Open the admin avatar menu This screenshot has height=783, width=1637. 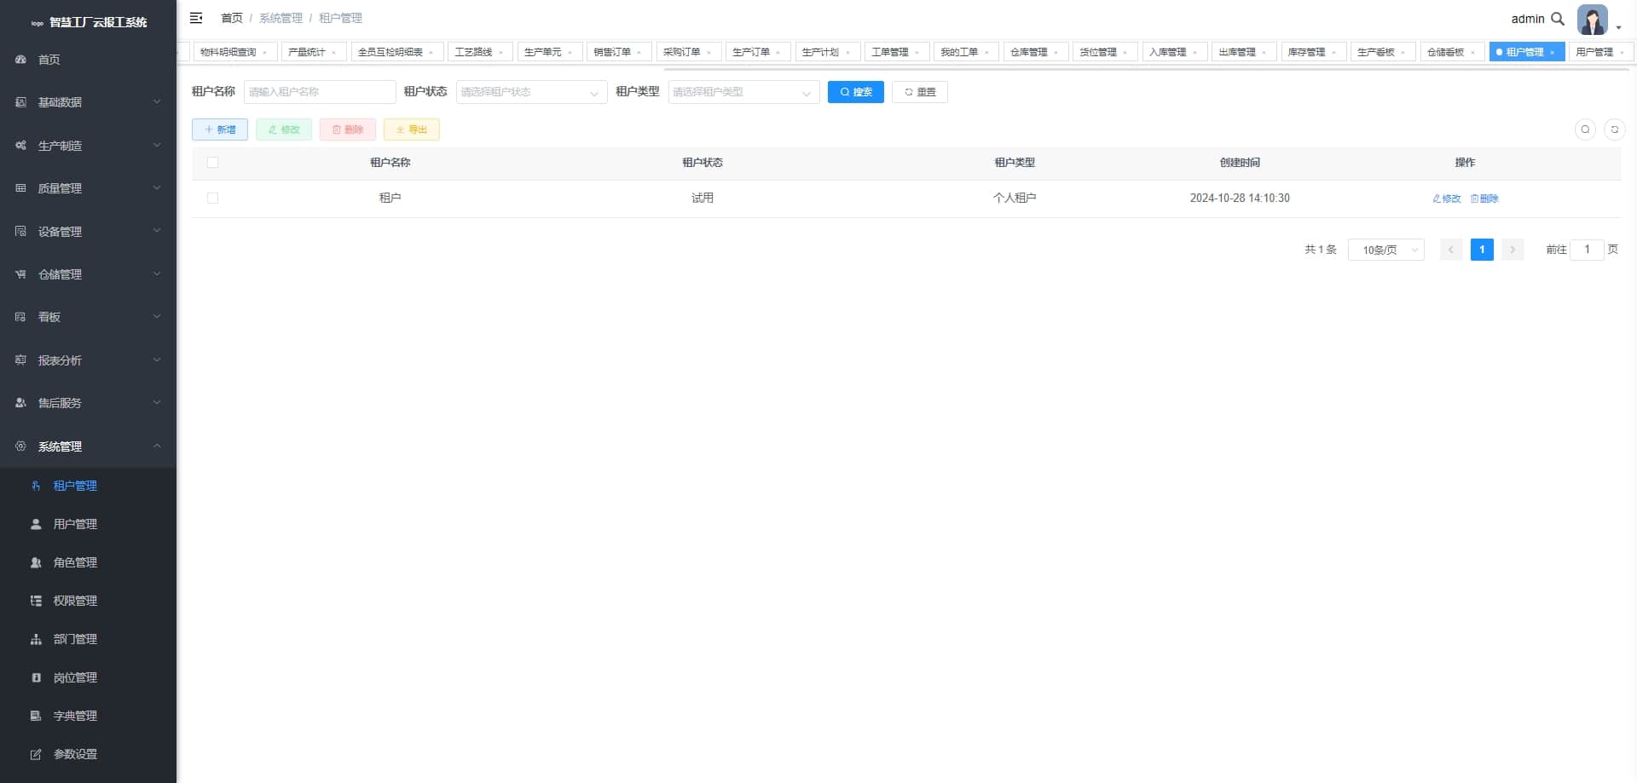point(1593,20)
